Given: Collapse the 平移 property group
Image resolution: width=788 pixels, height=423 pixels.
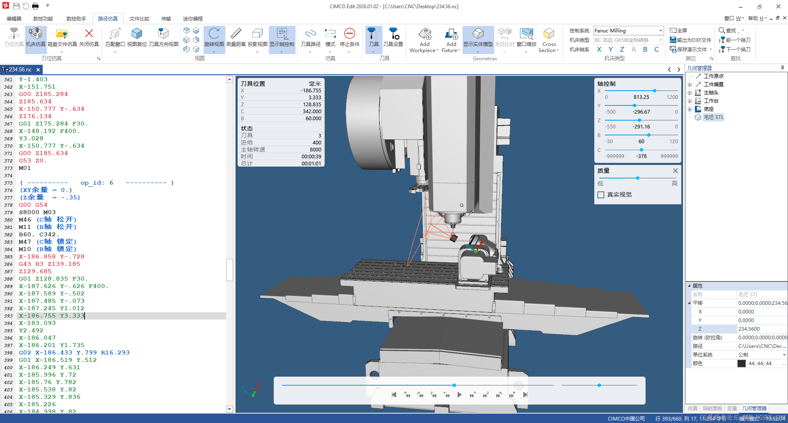Looking at the screenshot, I should (x=689, y=303).
